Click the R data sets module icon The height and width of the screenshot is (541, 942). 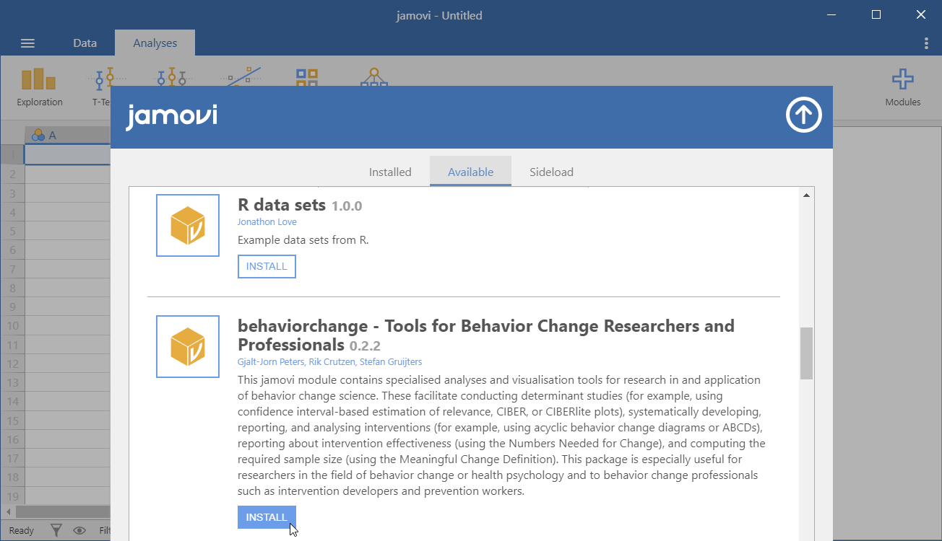click(x=188, y=225)
